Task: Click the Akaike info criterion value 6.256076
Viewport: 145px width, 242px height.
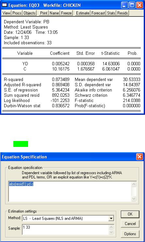Action: pyautogui.click(x=132, y=90)
